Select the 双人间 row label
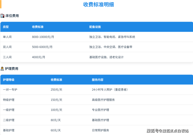Screen dimensions: 193x135 pos(7,47)
